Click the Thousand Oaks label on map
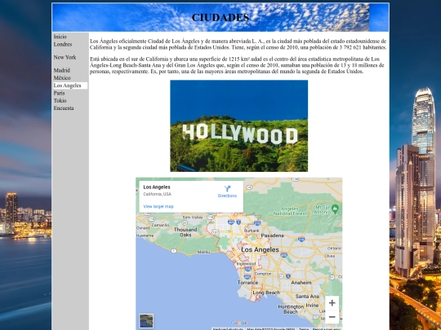 tap(185, 232)
